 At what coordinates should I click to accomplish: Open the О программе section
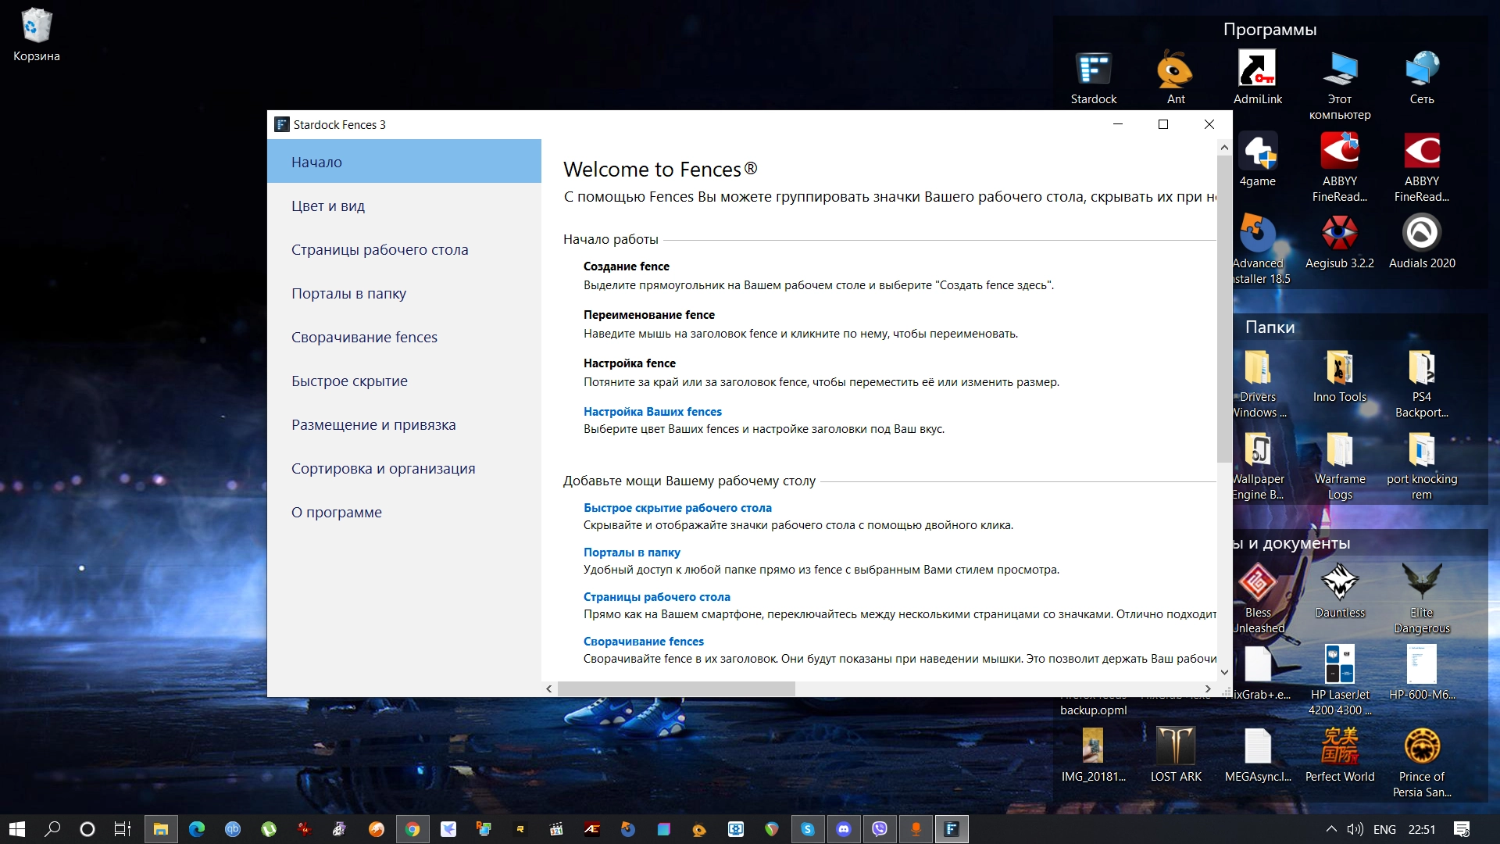pyautogui.click(x=404, y=512)
